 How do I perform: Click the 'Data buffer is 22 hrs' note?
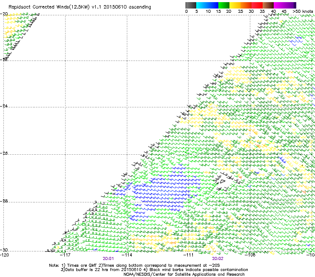coord(103,270)
